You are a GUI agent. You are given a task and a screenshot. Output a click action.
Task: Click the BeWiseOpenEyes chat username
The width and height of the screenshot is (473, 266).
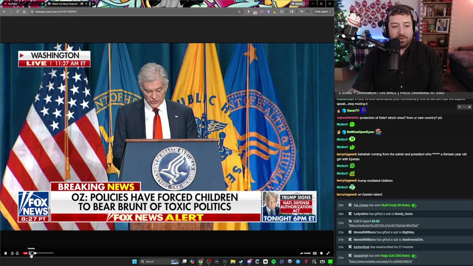point(360,132)
